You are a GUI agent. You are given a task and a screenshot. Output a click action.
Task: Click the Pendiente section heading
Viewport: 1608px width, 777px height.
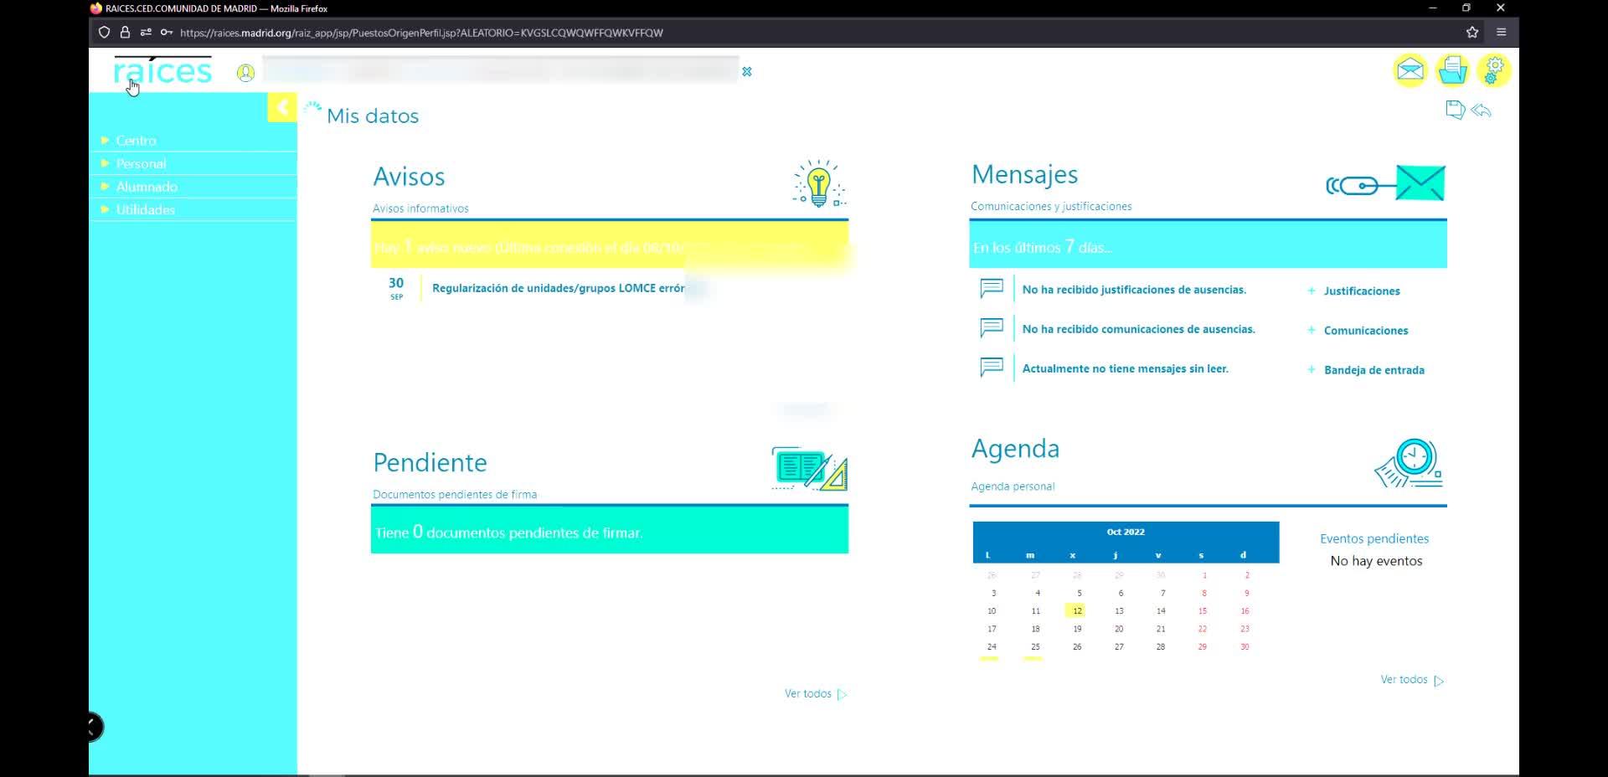pos(430,462)
